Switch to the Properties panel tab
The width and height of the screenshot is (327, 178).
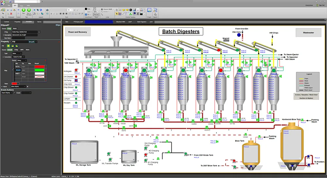tap(17, 22)
